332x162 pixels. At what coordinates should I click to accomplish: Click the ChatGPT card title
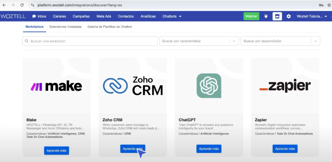coord(187,120)
